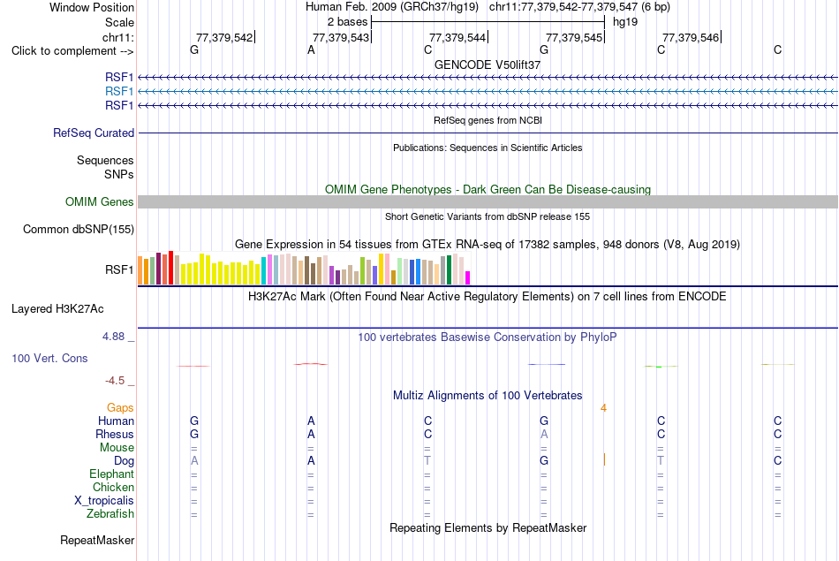Image resolution: width=839 pixels, height=561 pixels.
Task: Click 'Publications: Sequences in Scientific Articles' title
Action: (x=488, y=148)
